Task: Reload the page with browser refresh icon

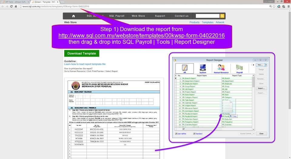Action: coord(11,6)
